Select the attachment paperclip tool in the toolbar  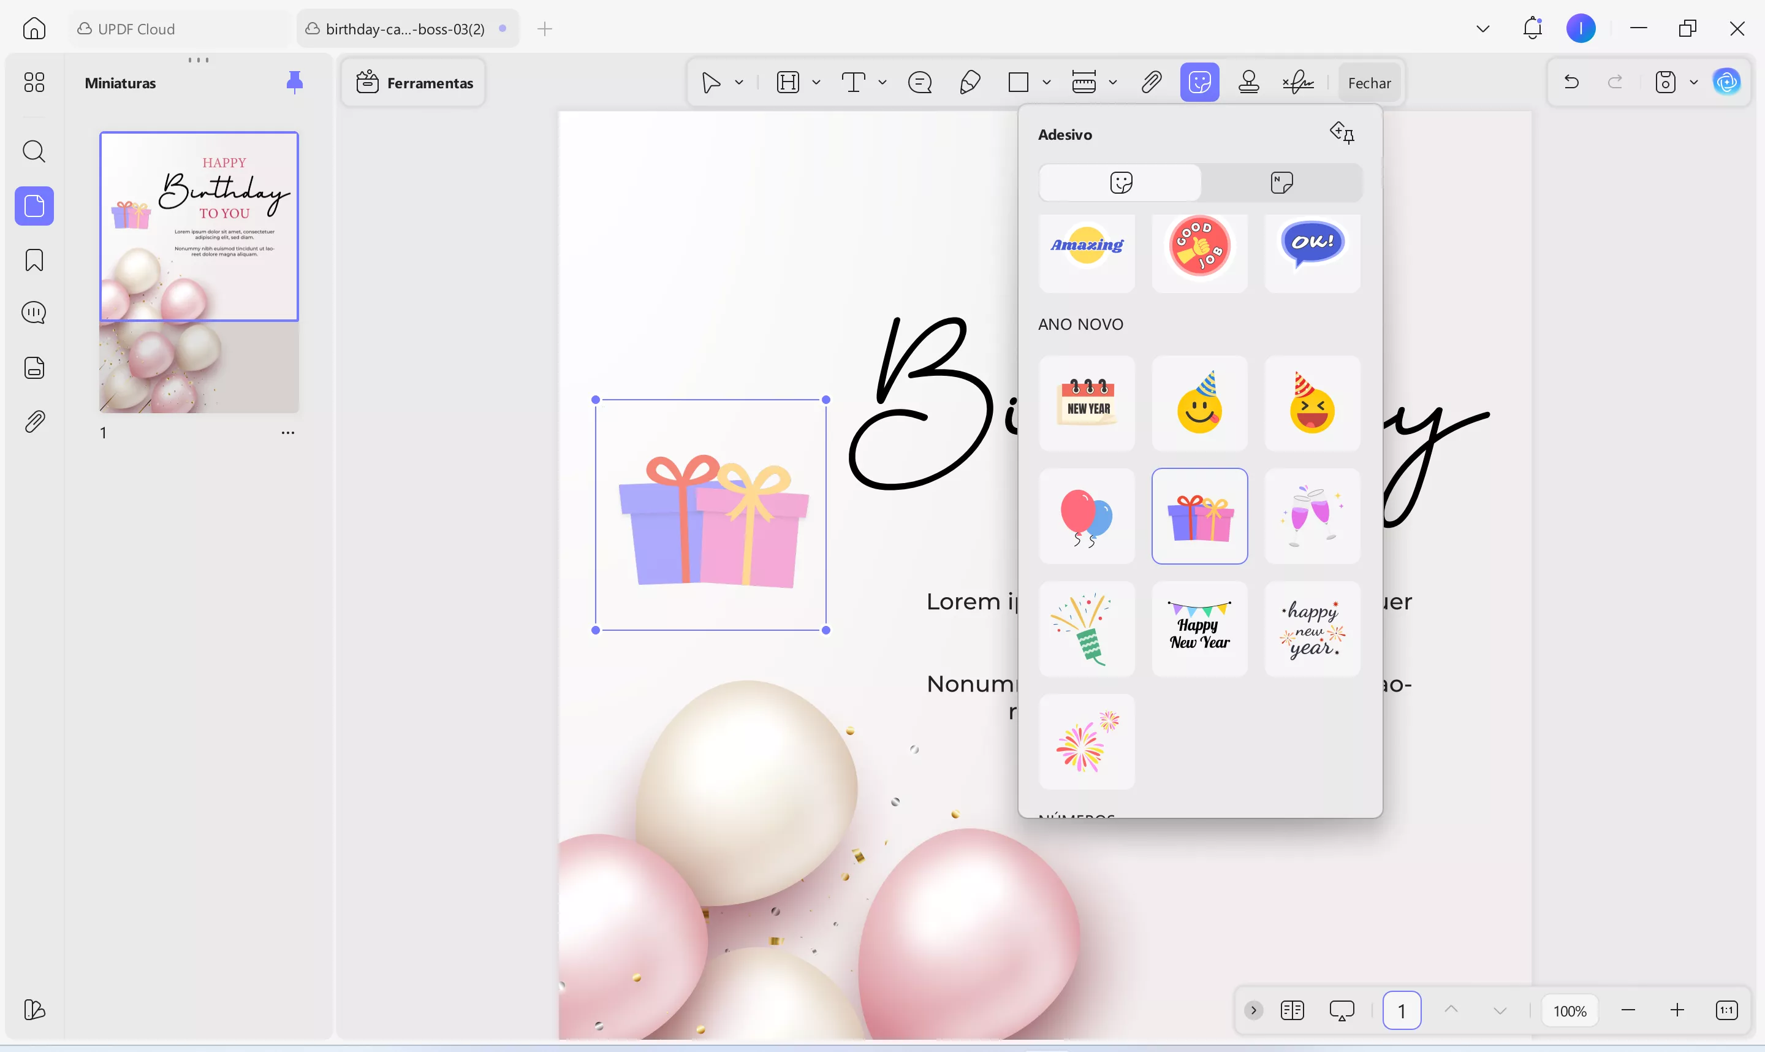pos(1152,83)
